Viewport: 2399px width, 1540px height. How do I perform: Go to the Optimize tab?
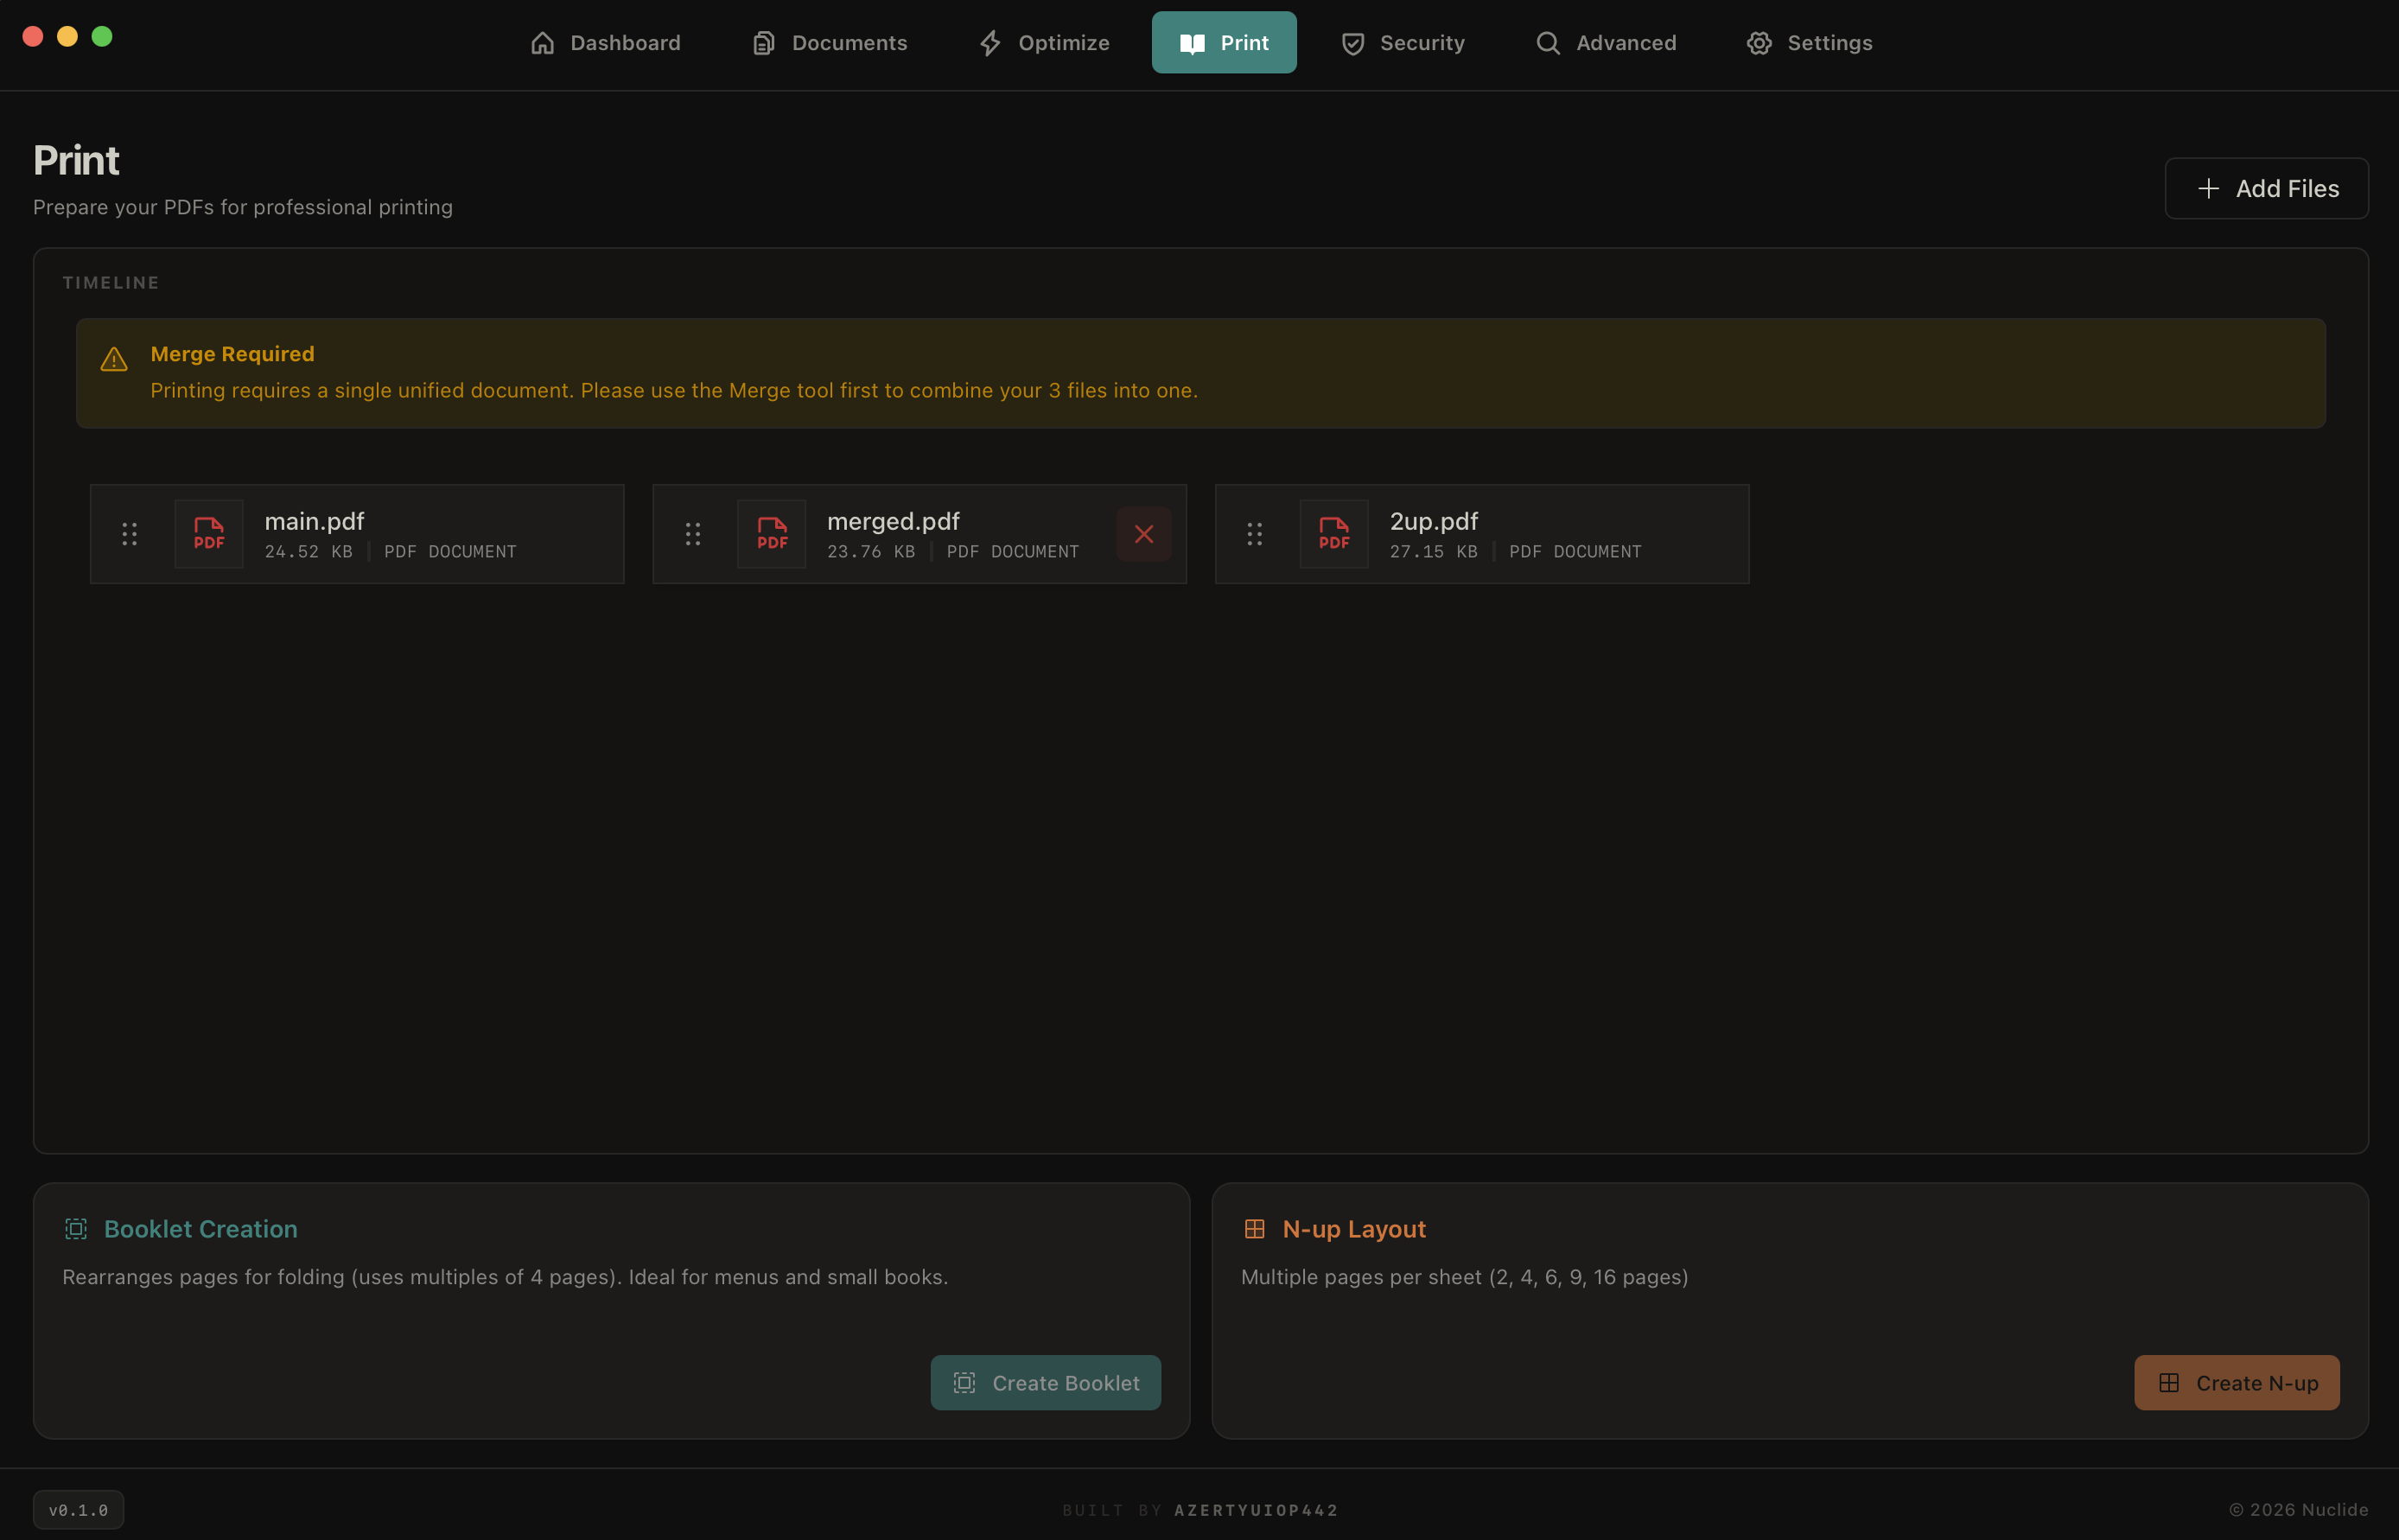point(1044,43)
